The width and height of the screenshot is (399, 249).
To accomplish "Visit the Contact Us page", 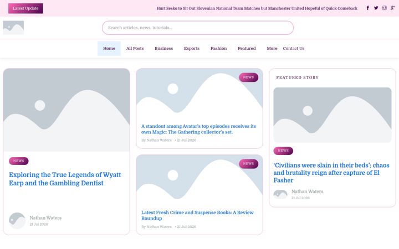I will (293, 48).
